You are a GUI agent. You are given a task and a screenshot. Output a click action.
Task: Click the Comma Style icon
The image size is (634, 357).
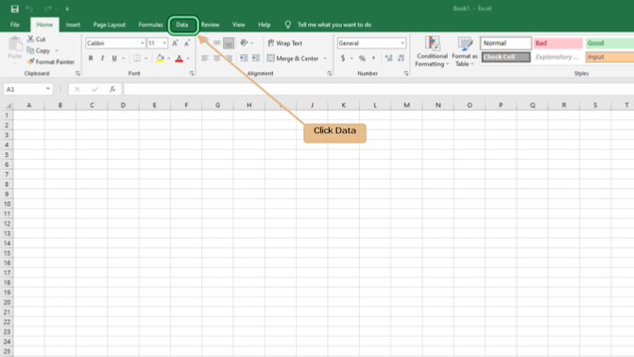(x=373, y=59)
